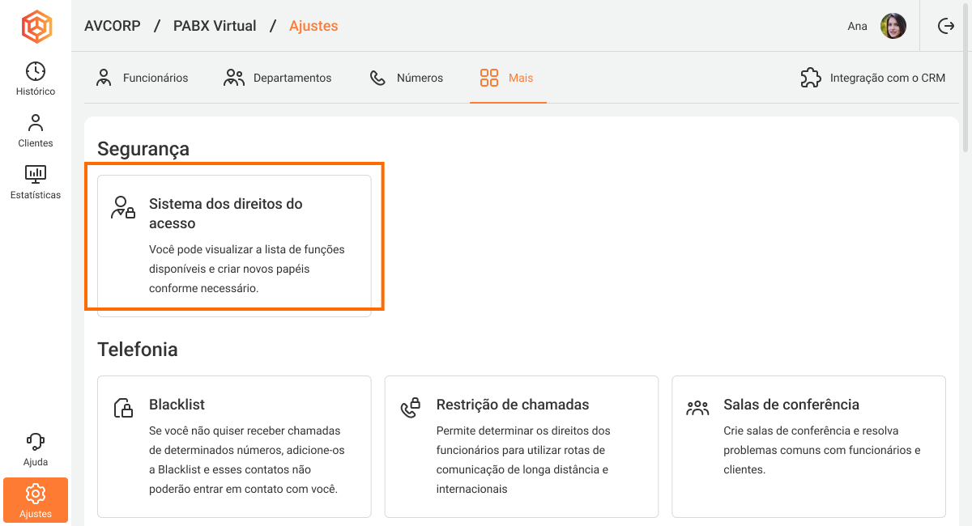
Task: Open the Ajuda headset icon
Action: tap(36, 449)
